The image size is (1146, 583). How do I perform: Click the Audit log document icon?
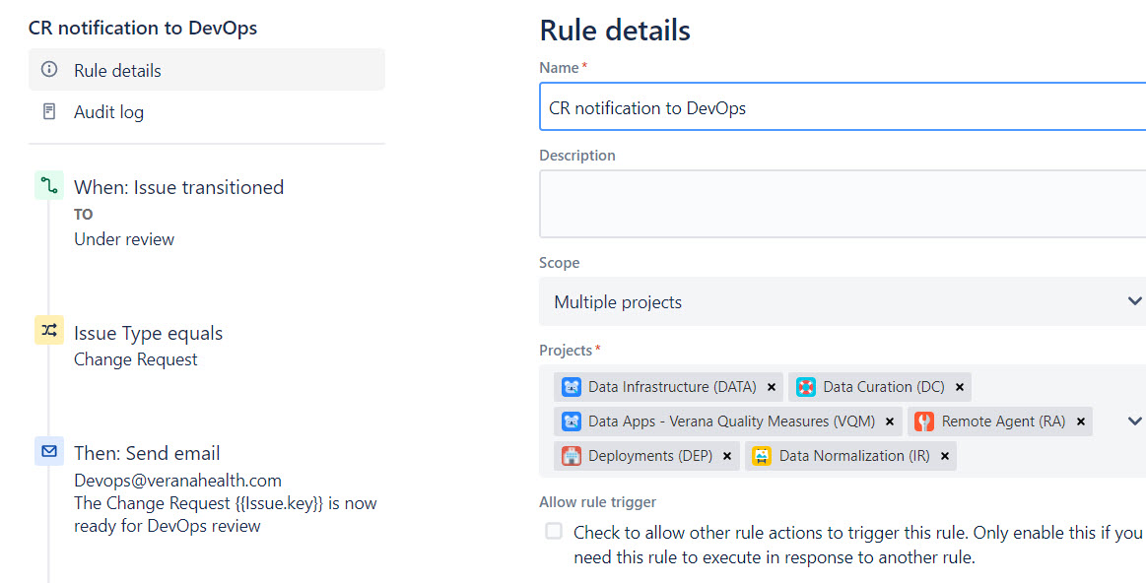49,111
